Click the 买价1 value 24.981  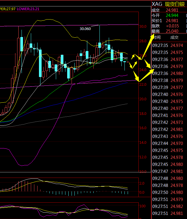[x=172, y=21]
